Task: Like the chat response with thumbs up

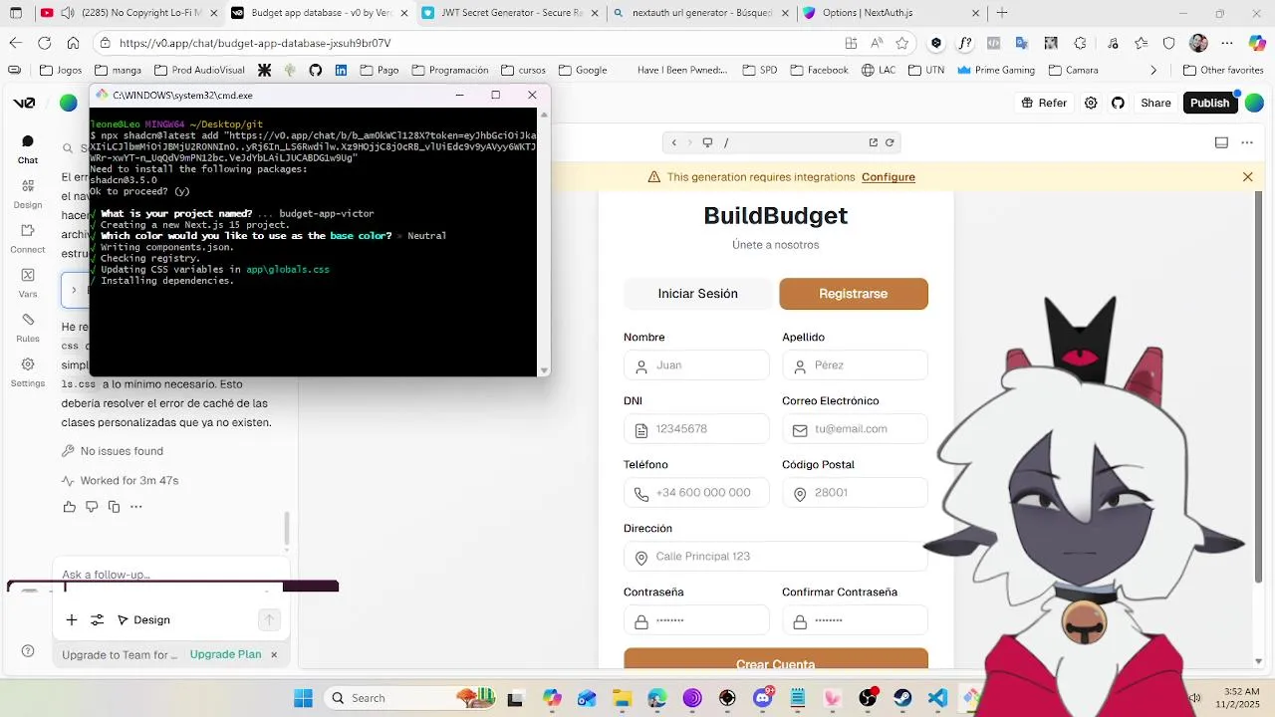Action: point(69,507)
